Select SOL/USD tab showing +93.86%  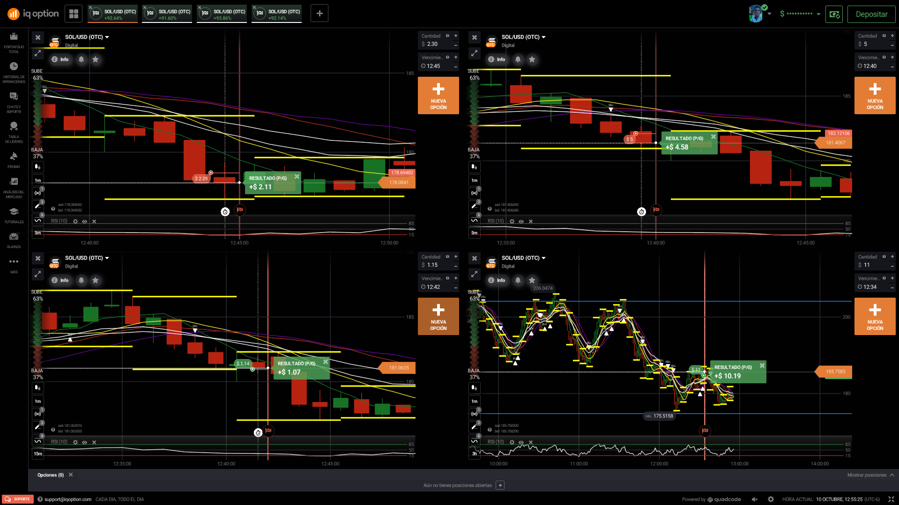click(x=223, y=14)
